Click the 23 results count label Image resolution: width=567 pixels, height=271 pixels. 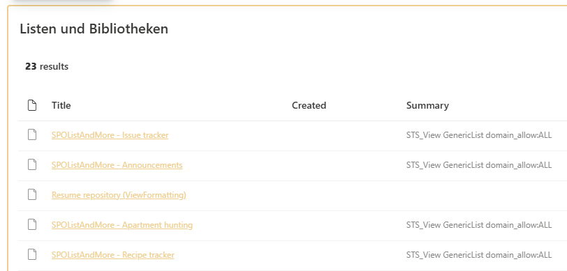point(47,66)
